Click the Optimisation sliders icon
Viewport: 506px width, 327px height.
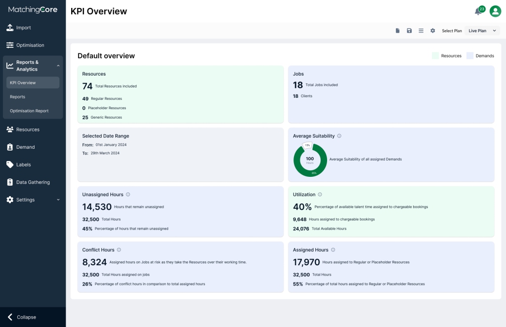pyautogui.click(x=10, y=45)
